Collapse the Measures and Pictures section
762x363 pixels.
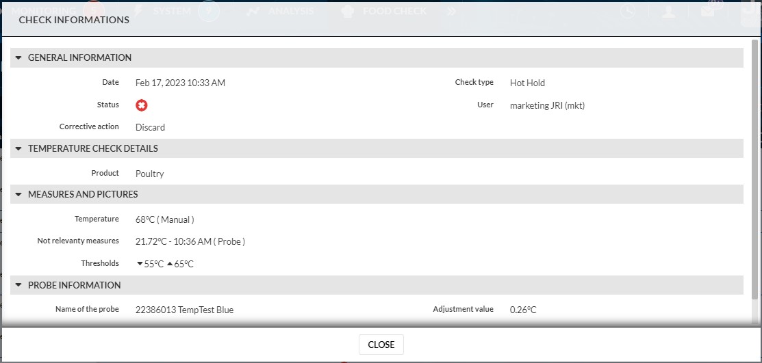pyautogui.click(x=18, y=195)
